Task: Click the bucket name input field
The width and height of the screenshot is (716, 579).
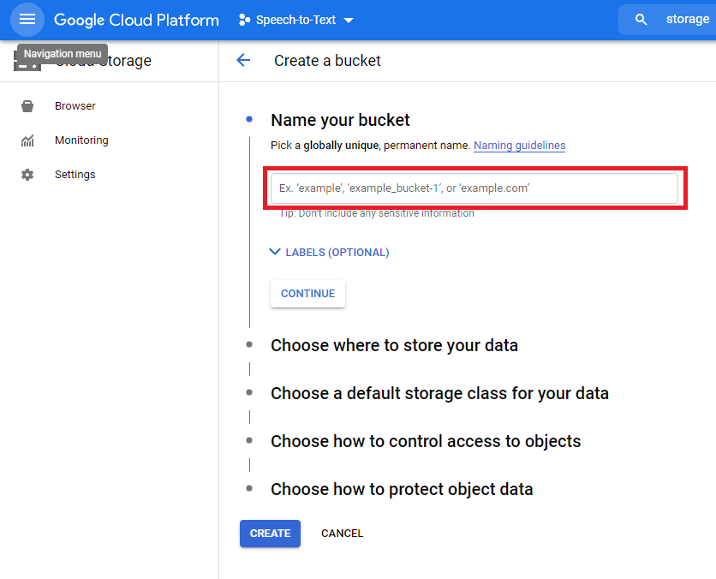Action: tap(474, 188)
